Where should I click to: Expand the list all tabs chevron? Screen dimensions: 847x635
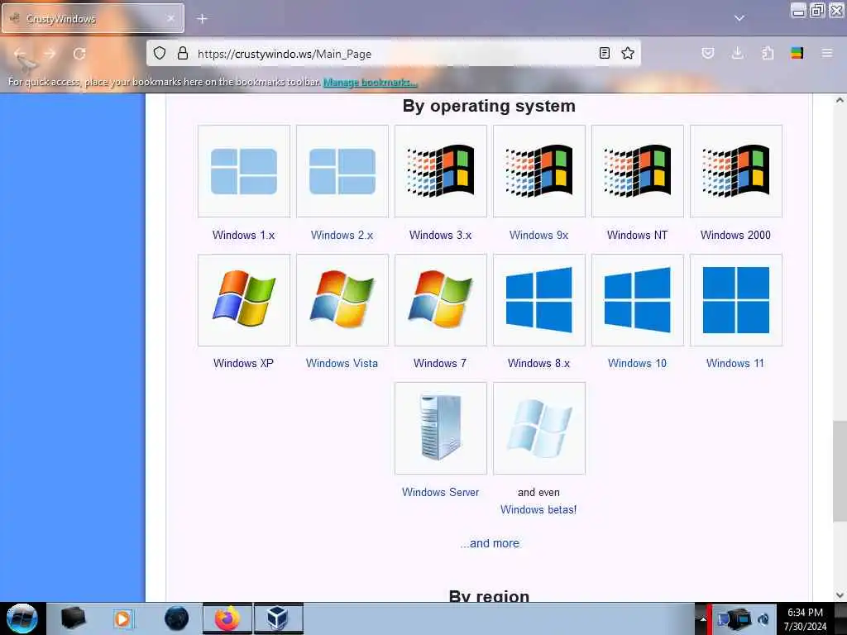tap(739, 18)
